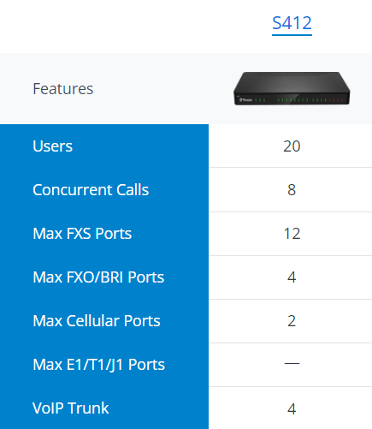Click the logo on the PBX front panel
This screenshot has height=429, width=372.
pos(245,100)
